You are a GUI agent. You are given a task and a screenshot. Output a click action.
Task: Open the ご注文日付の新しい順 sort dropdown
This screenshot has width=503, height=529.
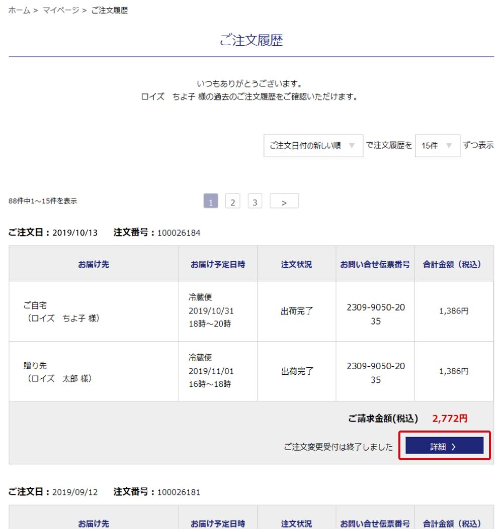point(313,146)
